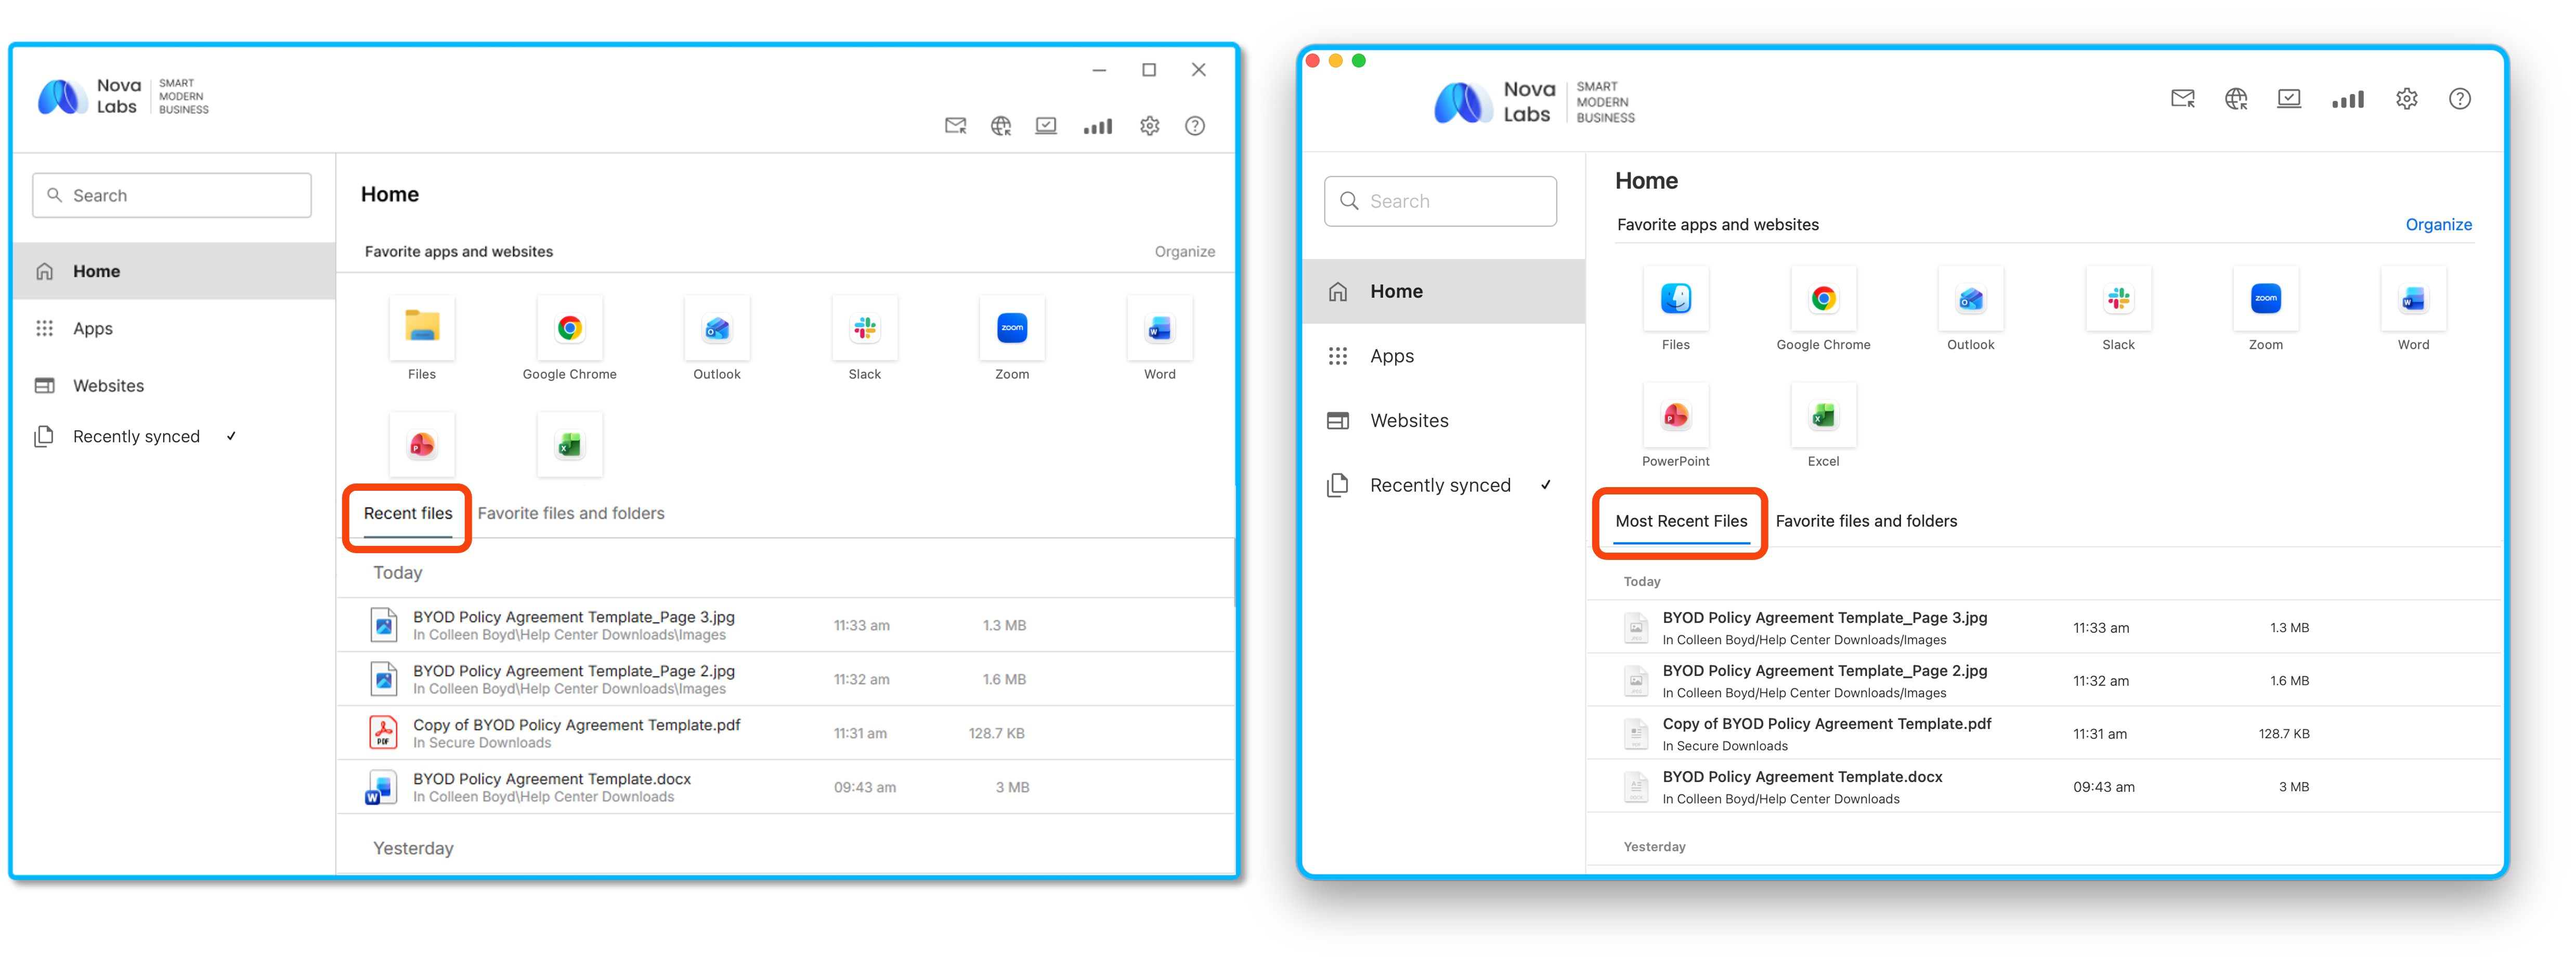Open Recently synced in the Windows window sidebar
Screen dimensions: 2576x967
[174, 437]
